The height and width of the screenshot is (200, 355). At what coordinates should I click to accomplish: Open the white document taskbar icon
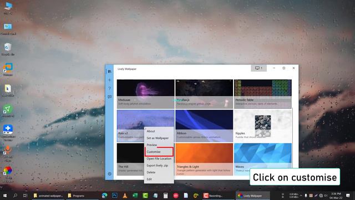(x=186, y=196)
